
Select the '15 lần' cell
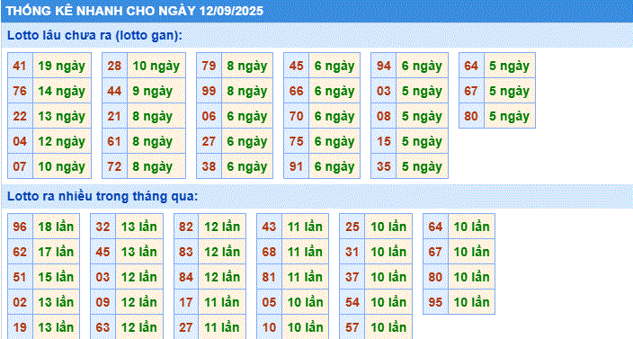56,277
